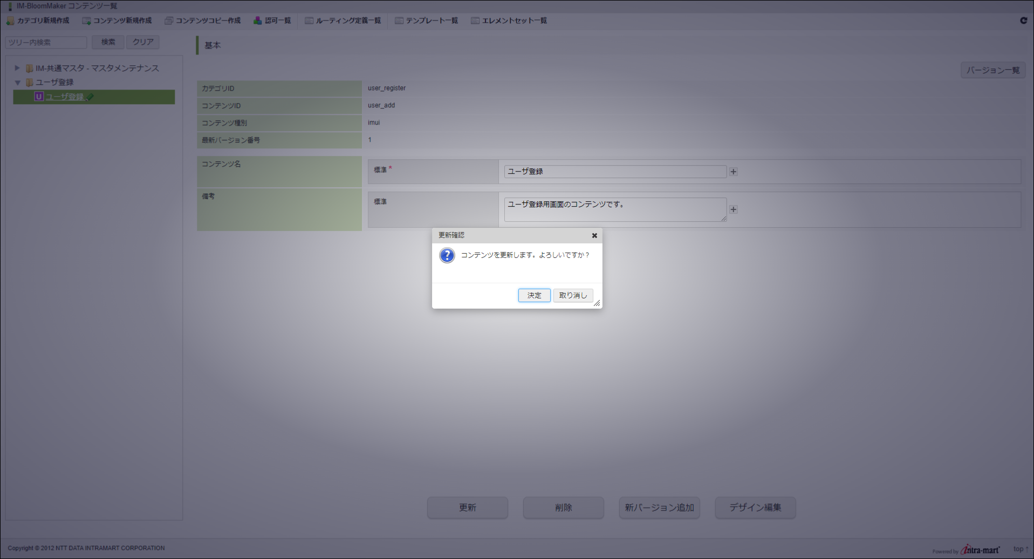Click the purple U content icon in tree
1034x559 pixels.
pos(39,97)
